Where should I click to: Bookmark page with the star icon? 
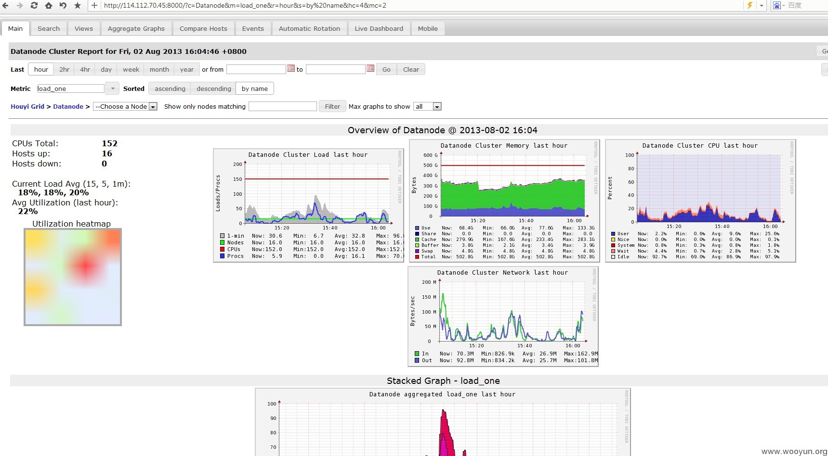78,5
